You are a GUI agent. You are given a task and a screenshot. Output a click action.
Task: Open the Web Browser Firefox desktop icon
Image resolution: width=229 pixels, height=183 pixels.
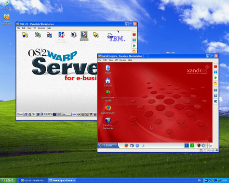(108, 110)
